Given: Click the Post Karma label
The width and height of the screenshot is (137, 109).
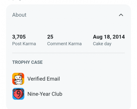Looking at the screenshot, I should (24, 44).
